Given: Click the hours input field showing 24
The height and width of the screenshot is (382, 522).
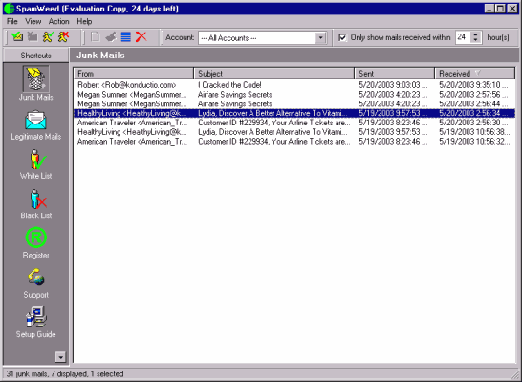Looking at the screenshot, I should (463, 37).
